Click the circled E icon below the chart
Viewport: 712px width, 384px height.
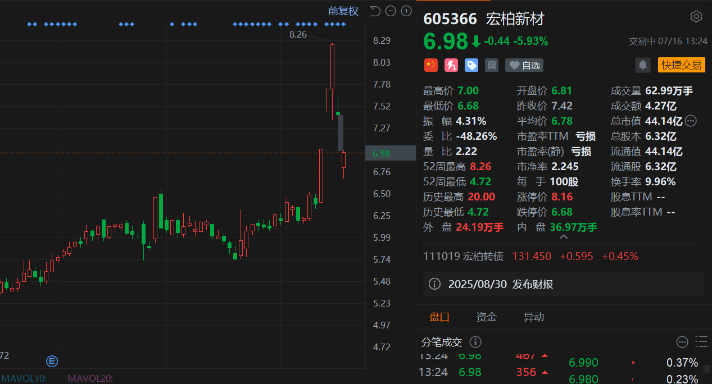(x=52, y=362)
